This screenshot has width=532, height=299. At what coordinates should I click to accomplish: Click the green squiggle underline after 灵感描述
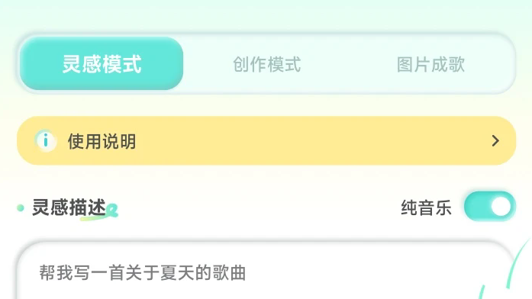[x=98, y=213]
